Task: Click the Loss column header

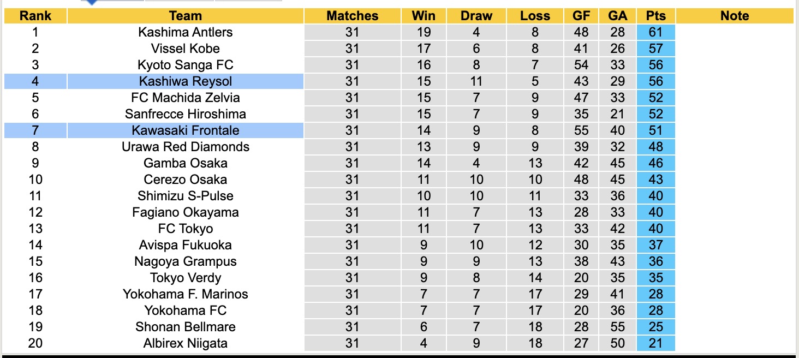Action: [x=535, y=16]
